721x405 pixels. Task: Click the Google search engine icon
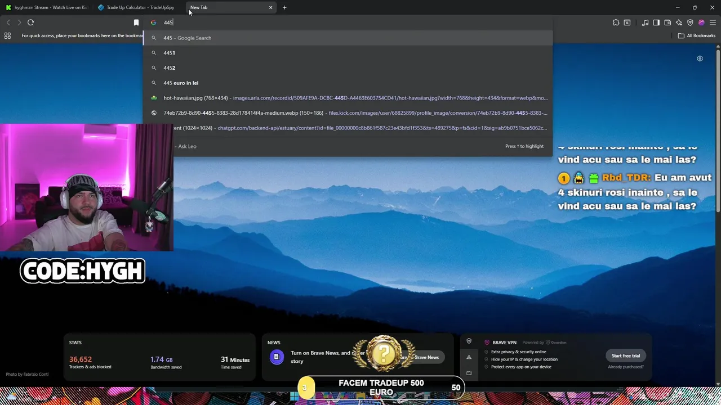click(153, 22)
